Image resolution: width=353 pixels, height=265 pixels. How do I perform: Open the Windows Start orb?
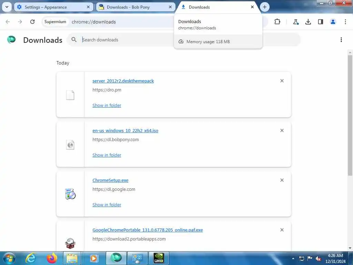(9, 258)
